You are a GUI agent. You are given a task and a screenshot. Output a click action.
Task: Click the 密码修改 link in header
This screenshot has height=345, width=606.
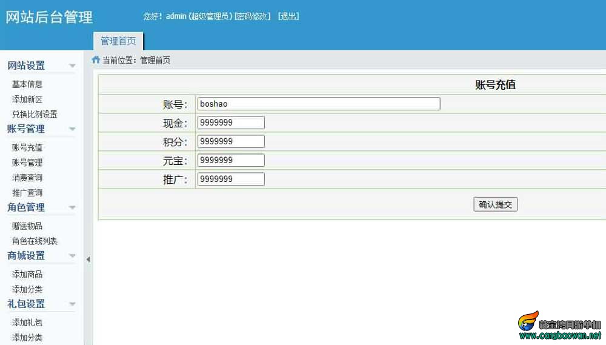(x=253, y=16)
